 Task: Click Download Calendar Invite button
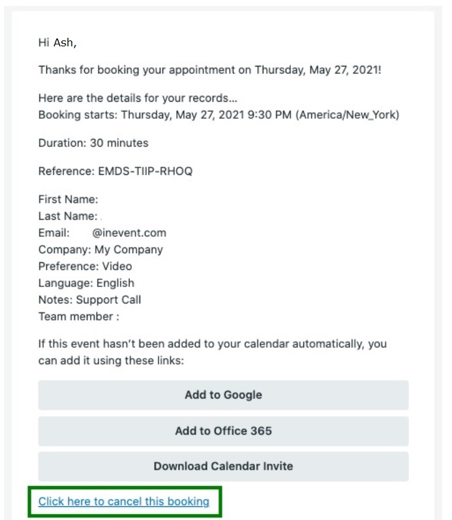click(223, 466)
